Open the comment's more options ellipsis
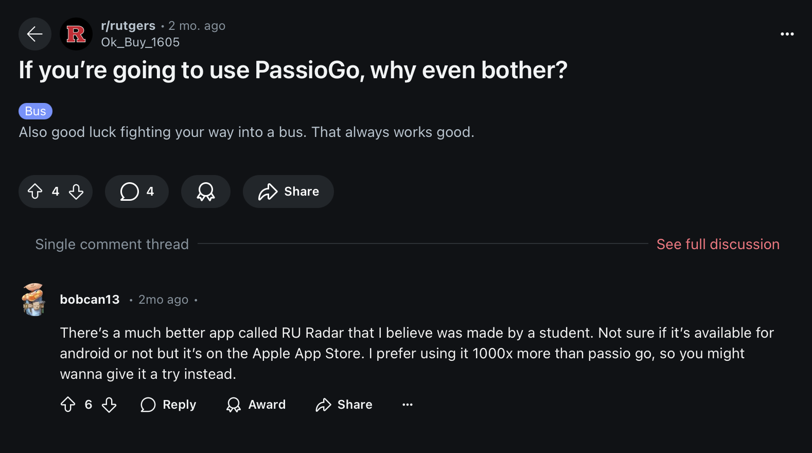The image size is (812, 453). click(x=408, y=405)
